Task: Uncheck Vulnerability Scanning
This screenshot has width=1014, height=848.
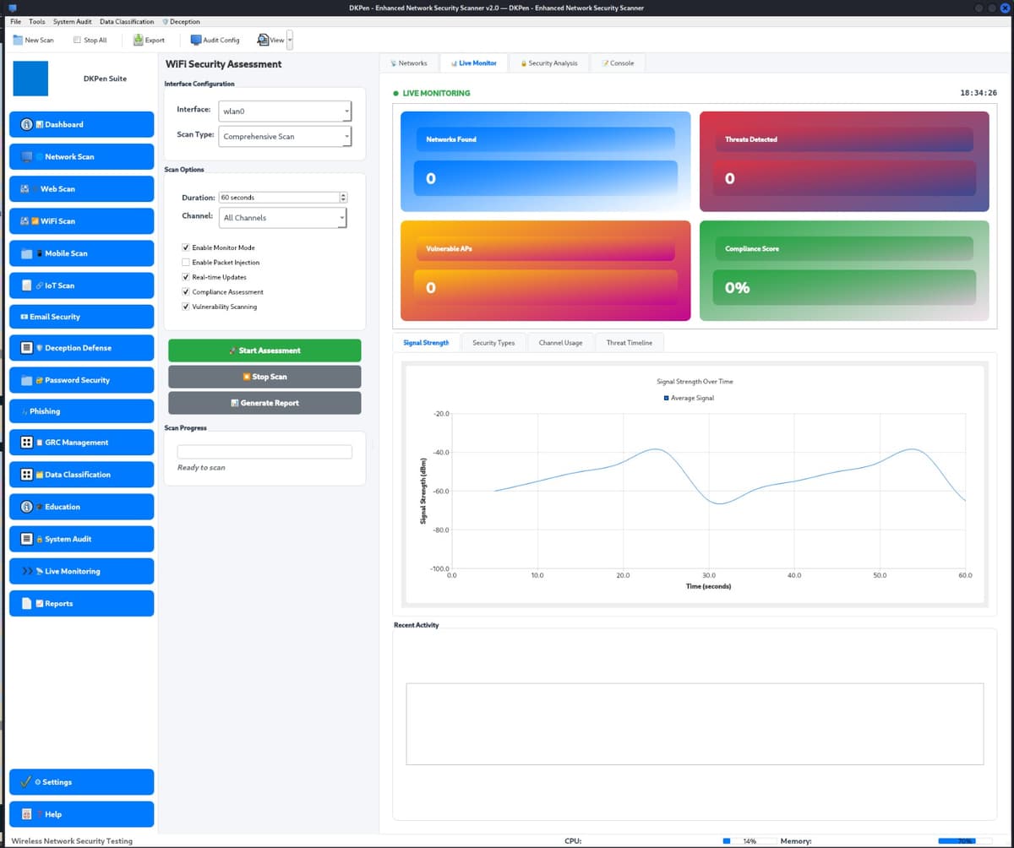Action: point(186,306)
